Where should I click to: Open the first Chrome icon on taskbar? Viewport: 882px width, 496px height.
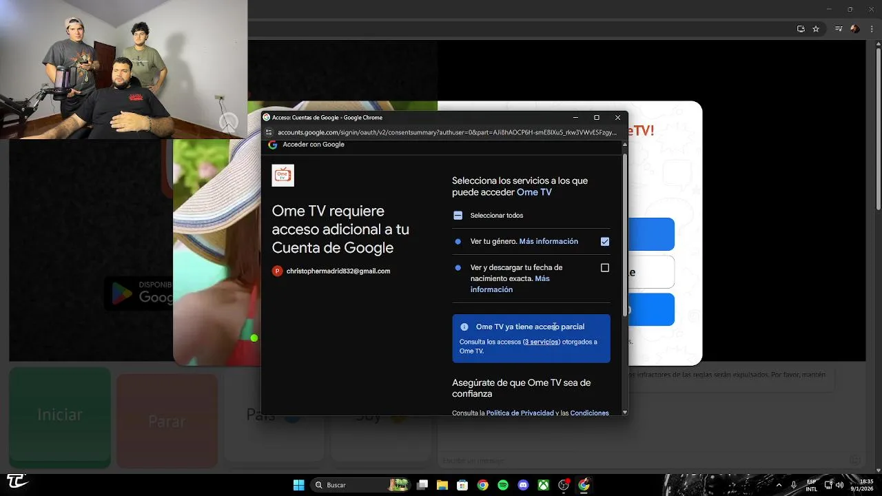click(483, 485)
